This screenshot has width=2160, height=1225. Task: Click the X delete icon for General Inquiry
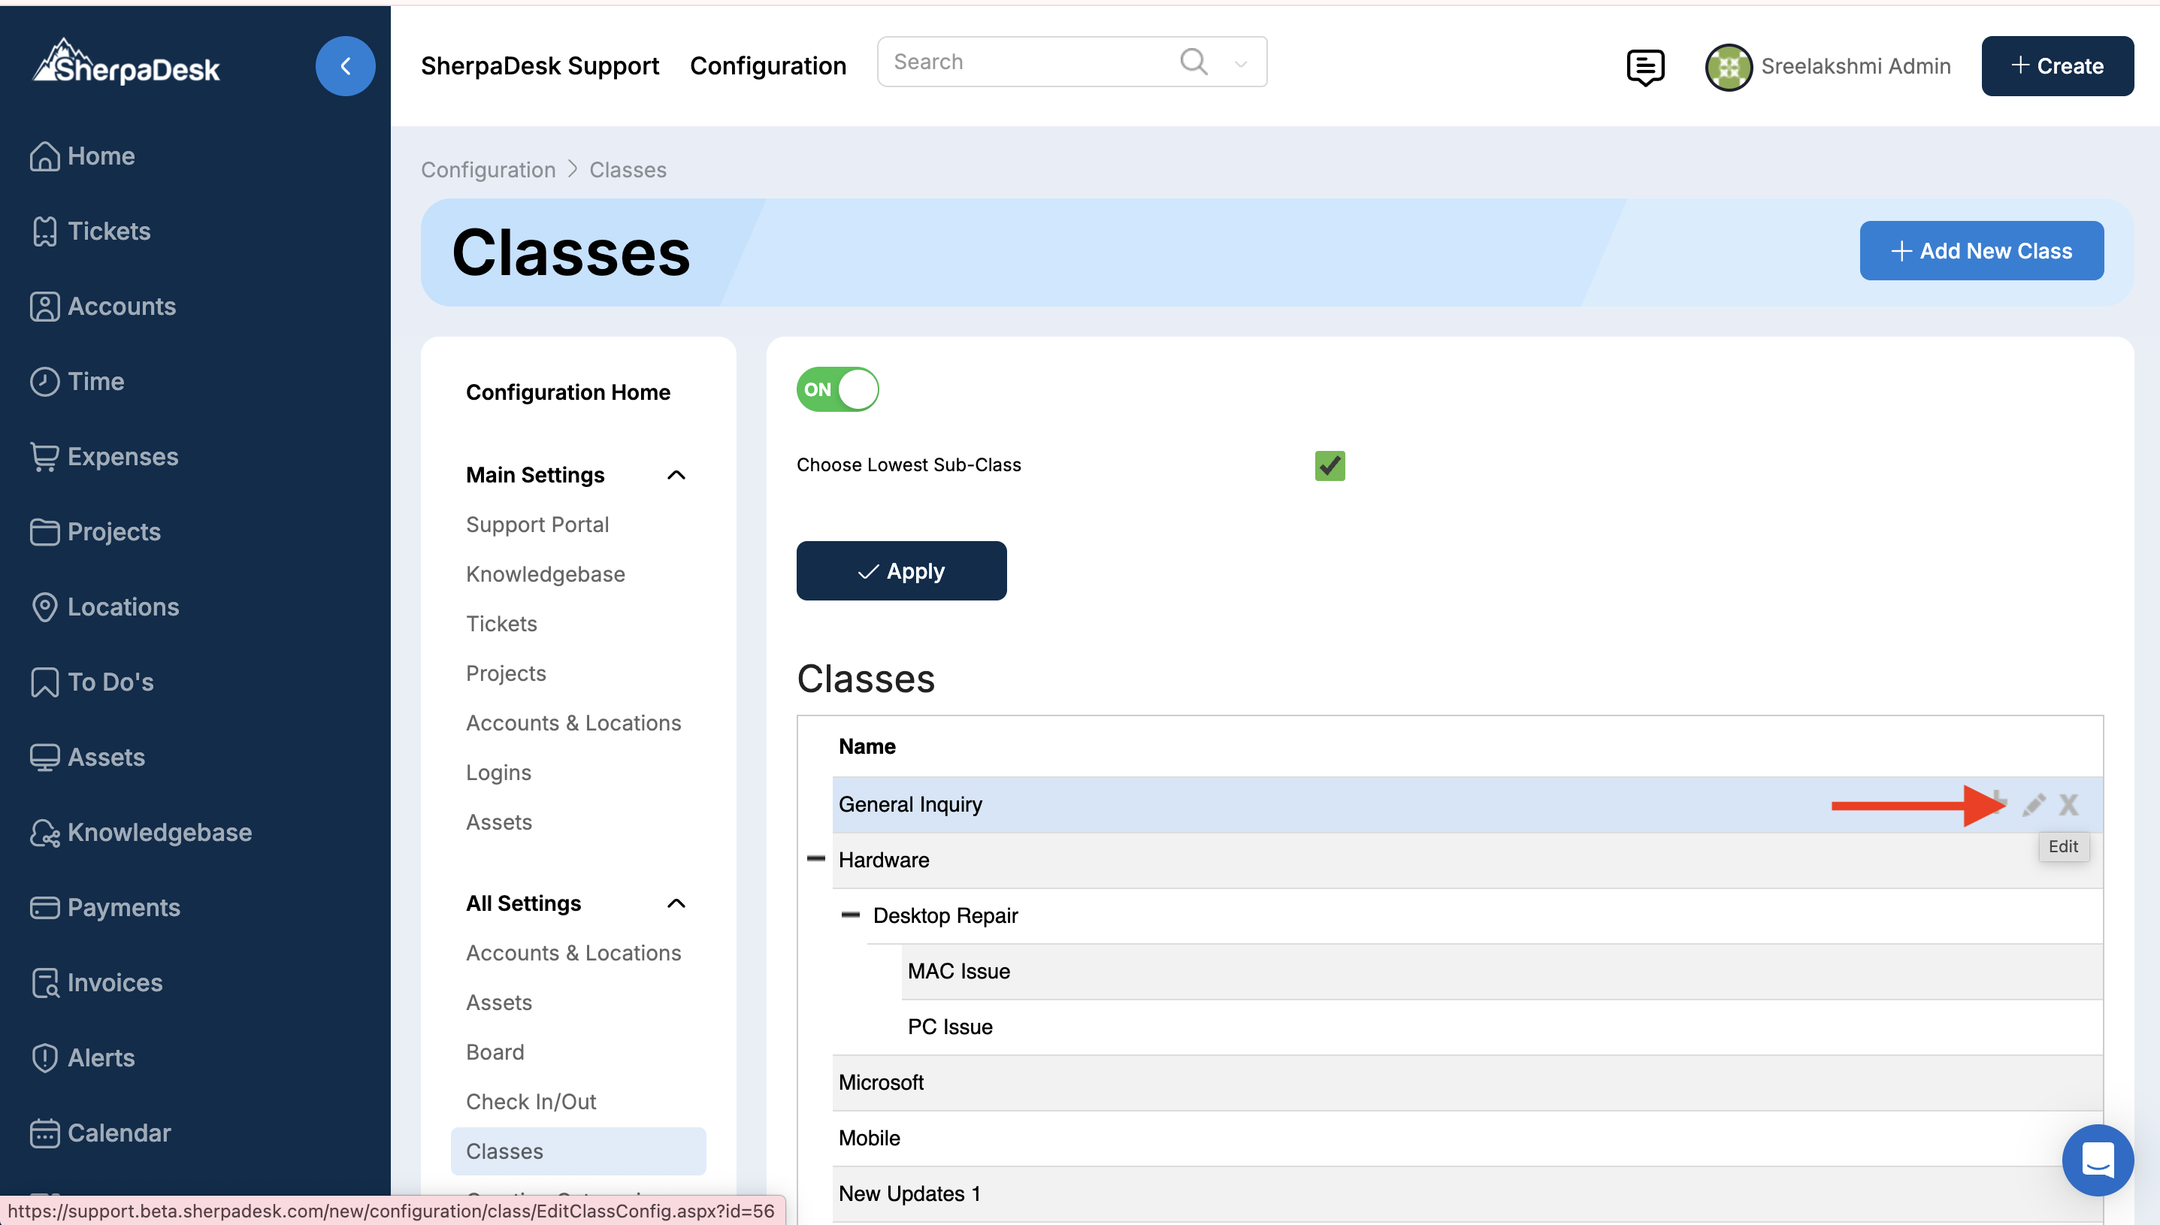(2068, 804)
